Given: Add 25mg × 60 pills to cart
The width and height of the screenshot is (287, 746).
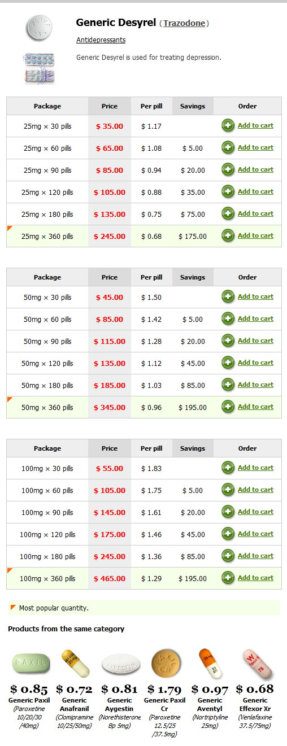Looking at the screenshot, I should coord(255,147).
